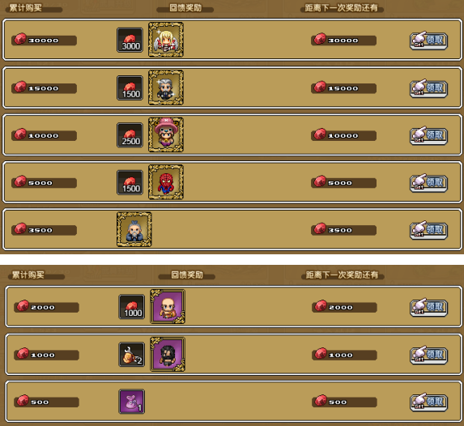This screenshot has height=426, width=464.
Task: Click the bald monk purple card
Action: coord(168,306)
